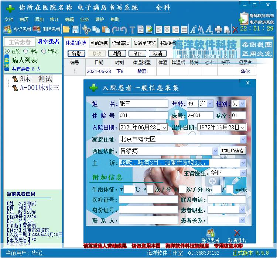The width and height of the screenshot is (277, 258).
Task: Click the 取消退出 red X icon in dialog
Action: (237, 235)
